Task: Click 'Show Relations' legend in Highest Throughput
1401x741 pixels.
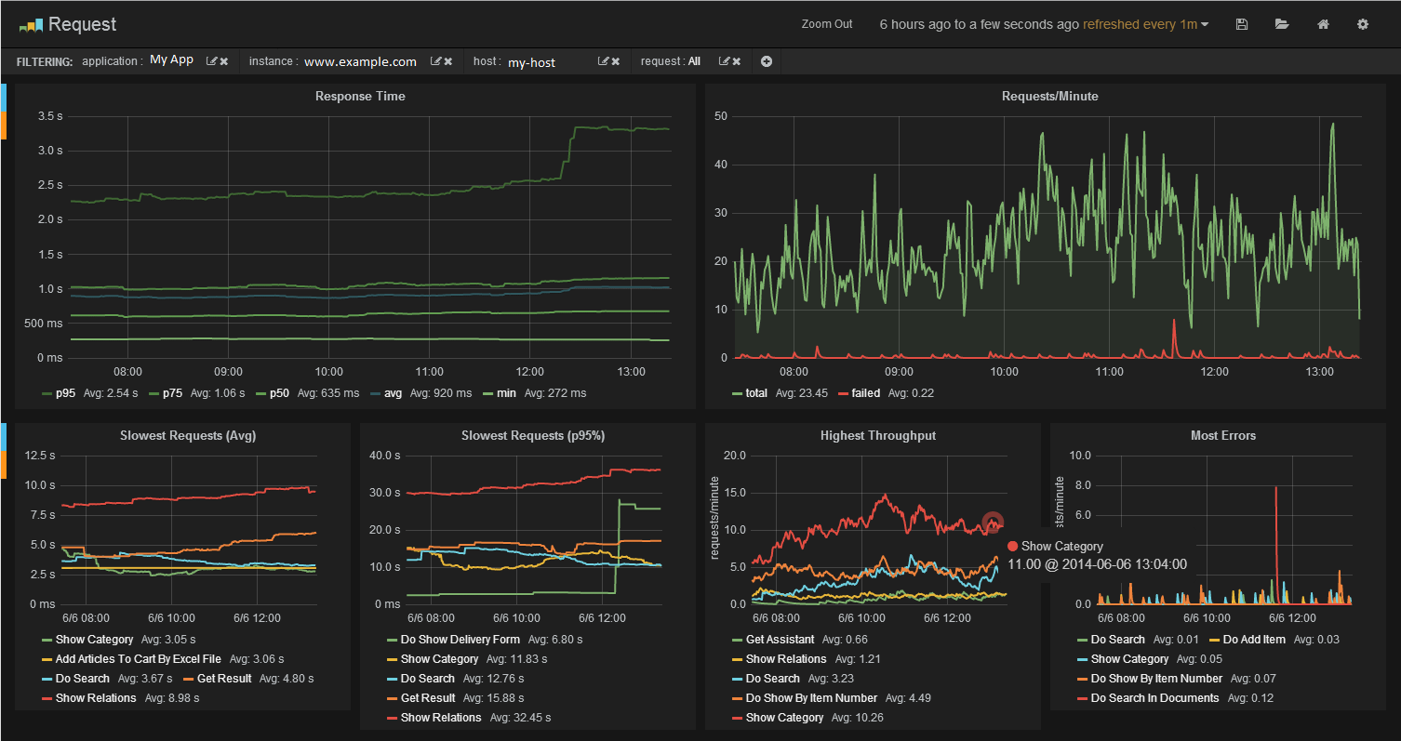Action: (786, 659)
